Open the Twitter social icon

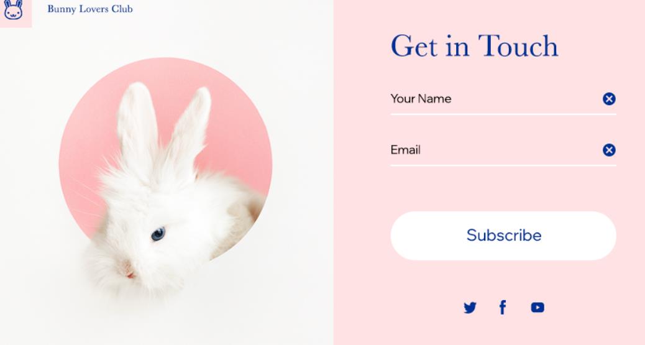pyautogui.click(x=470, y=308)
